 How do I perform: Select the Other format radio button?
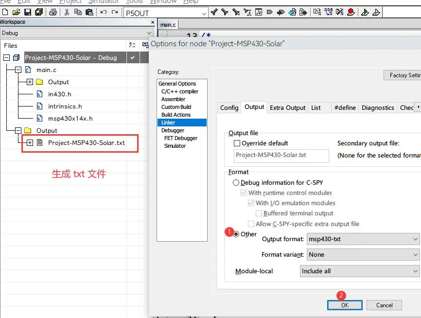(x=237, y=234)
